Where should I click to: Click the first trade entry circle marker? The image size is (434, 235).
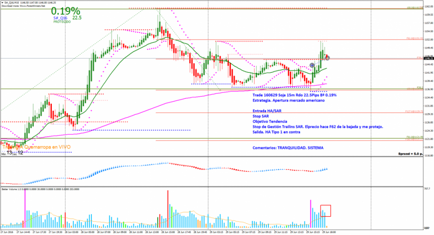[x=312, y=64]
